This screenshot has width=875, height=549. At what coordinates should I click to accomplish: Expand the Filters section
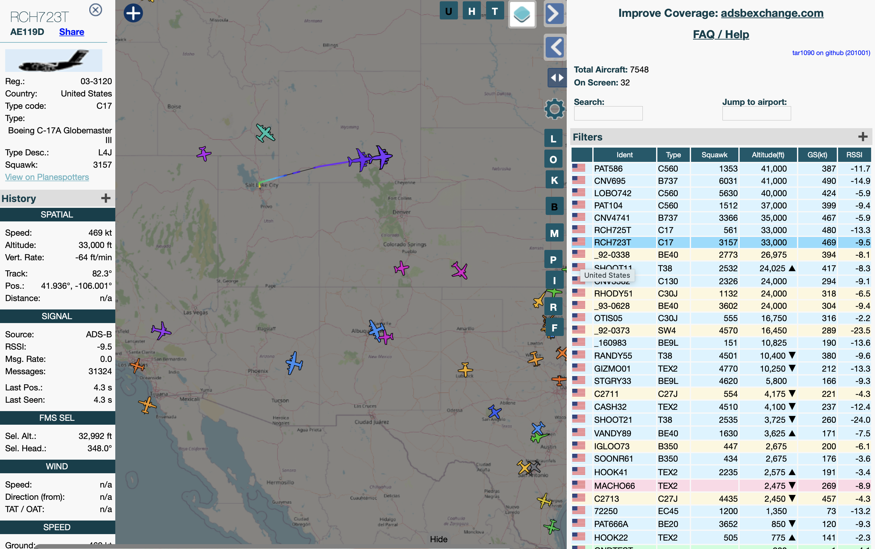[x=863, y=137]
